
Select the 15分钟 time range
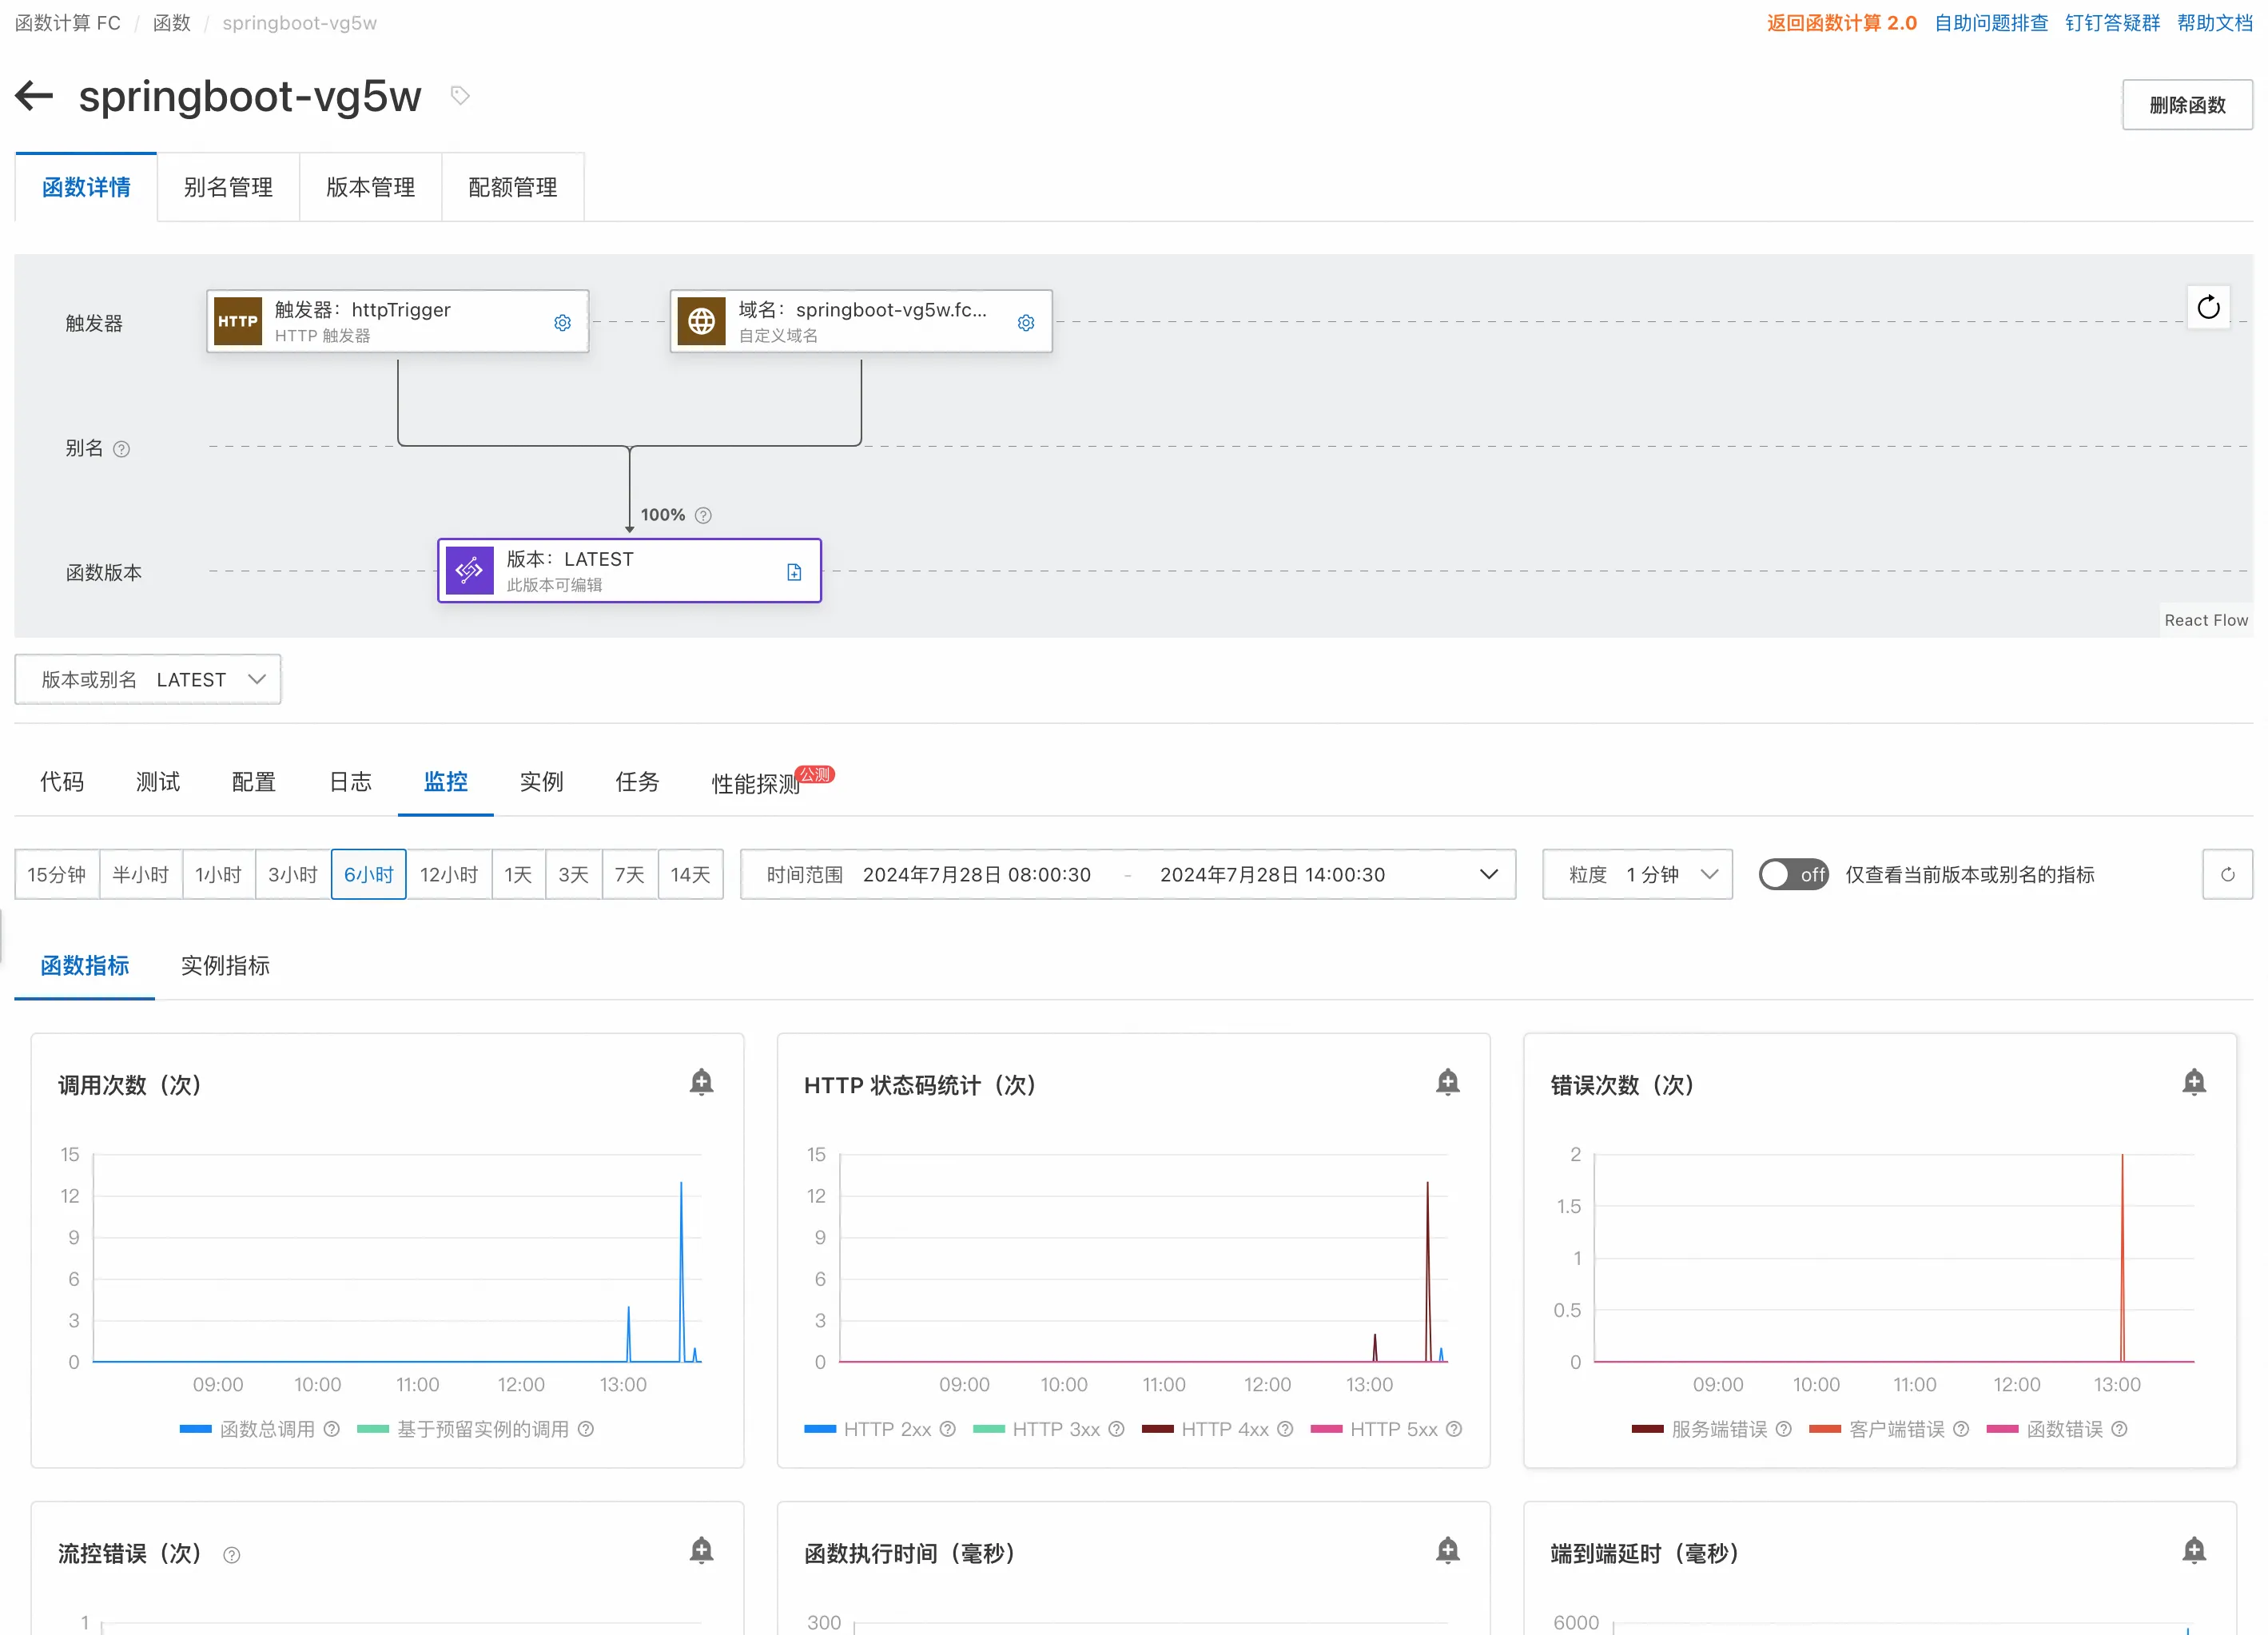[x=57, y=874]
